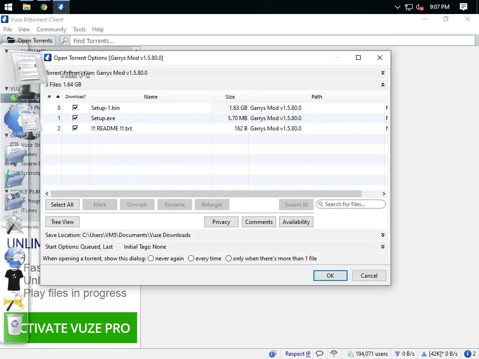Click the Documents folder dock icon
Screen dimensions: 479x359
click(x=15, y=155)
